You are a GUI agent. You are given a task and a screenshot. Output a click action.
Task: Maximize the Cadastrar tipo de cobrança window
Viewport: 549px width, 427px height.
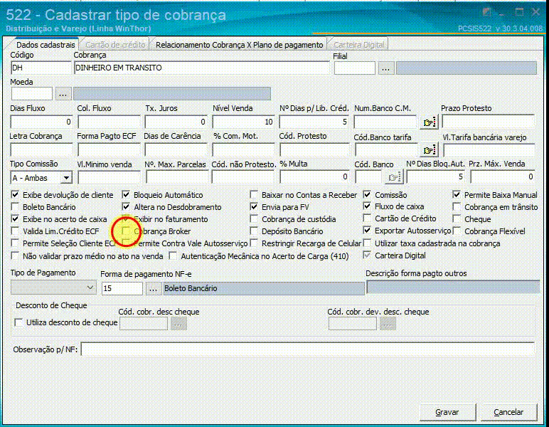(519, 12)
